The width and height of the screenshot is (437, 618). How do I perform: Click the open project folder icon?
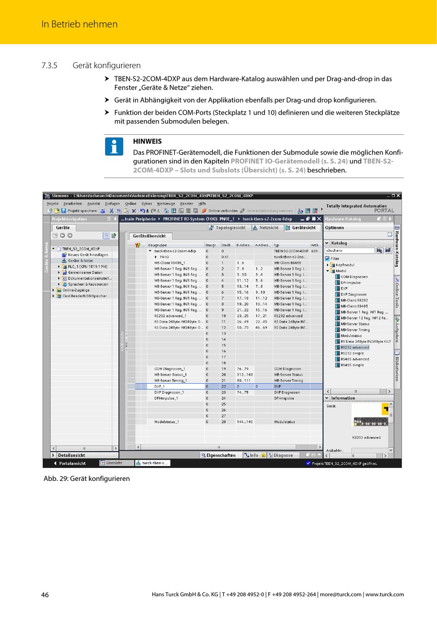pyautogui.click(x=57, y=211)
